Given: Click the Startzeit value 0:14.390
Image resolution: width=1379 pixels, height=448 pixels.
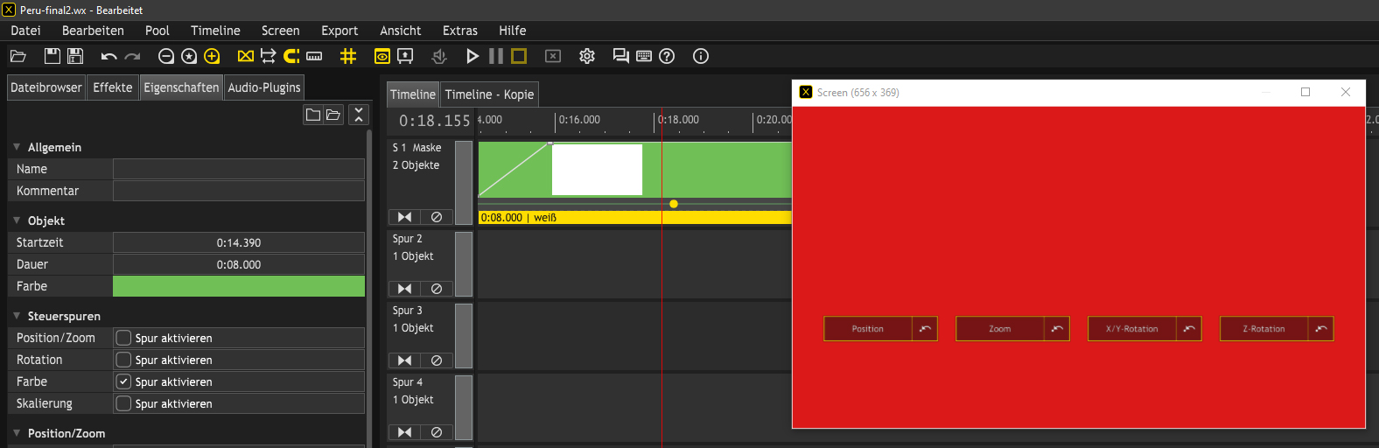Looking at the screenshot, I should [239, 242].
